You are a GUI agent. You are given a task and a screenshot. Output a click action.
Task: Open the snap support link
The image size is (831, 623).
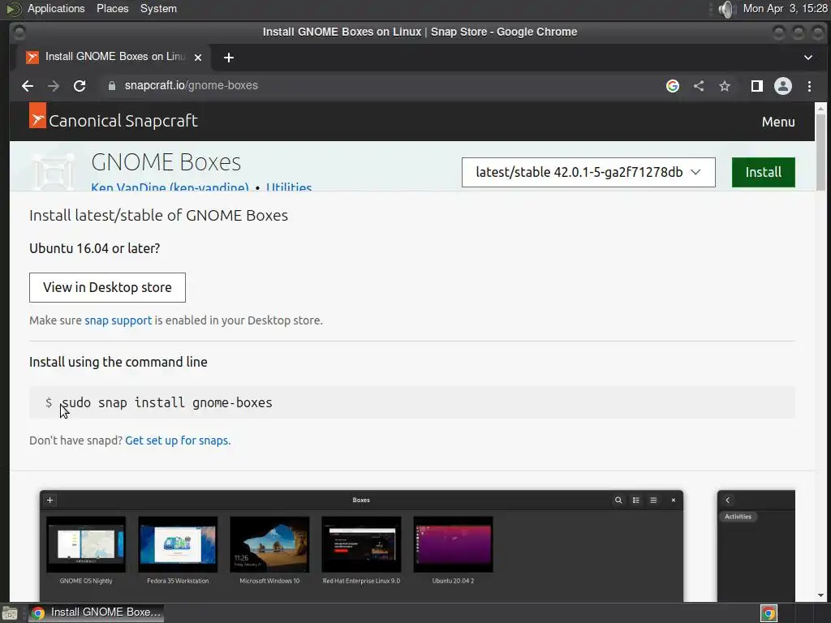pyautogui.click(x=118, y=320)
